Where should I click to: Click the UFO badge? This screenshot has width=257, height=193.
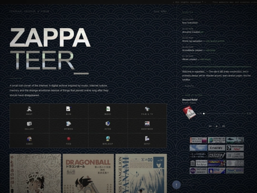click(x=235, y=140)
